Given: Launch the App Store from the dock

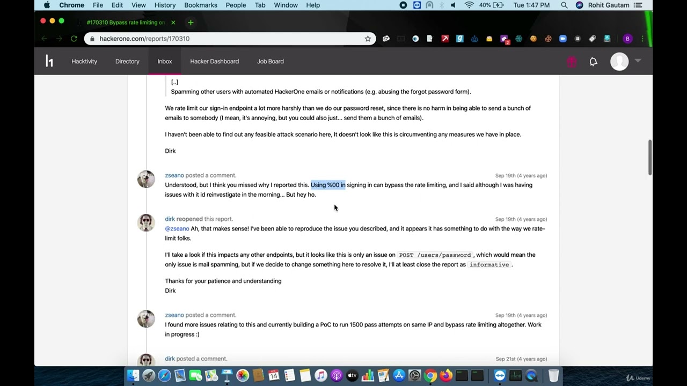Looking at the screenshot, I should click(399, 376).
